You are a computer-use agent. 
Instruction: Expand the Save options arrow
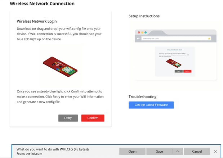coord(178,152)
